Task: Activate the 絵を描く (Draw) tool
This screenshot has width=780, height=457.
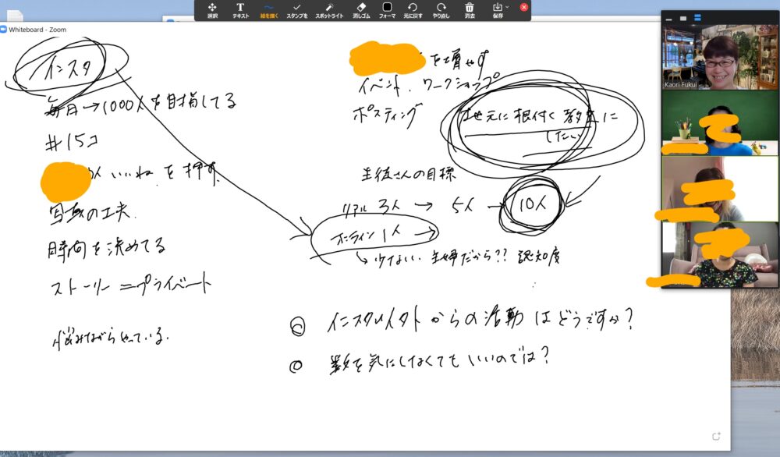Action: pos(268,9)
